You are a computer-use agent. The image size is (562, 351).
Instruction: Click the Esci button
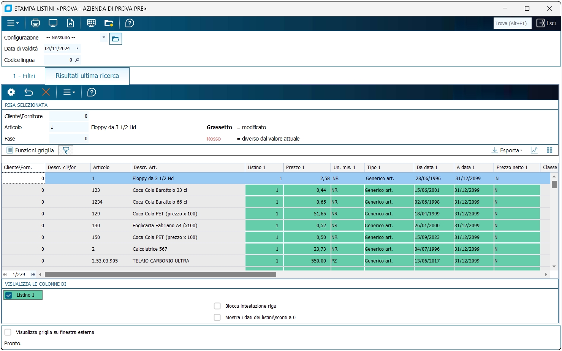point(546,23)
